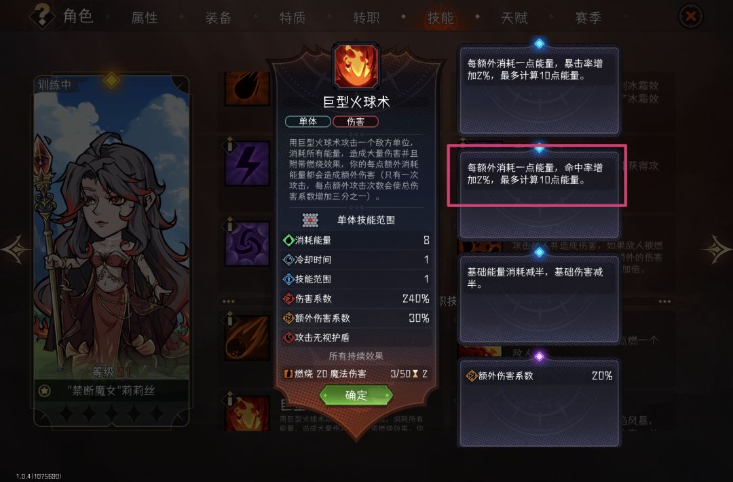This screenshot has height=482, width=733.
Task: Select the falling fireball skill icon
Action: (x=247, y=337)
